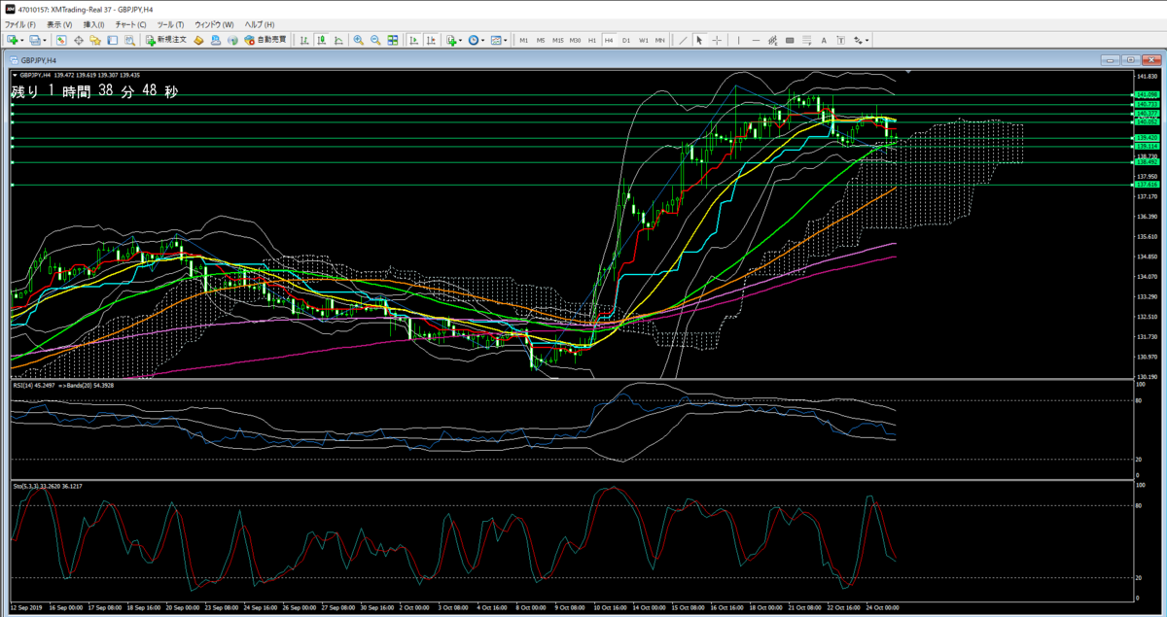Toggle chart shift button

tap(431, 40)
